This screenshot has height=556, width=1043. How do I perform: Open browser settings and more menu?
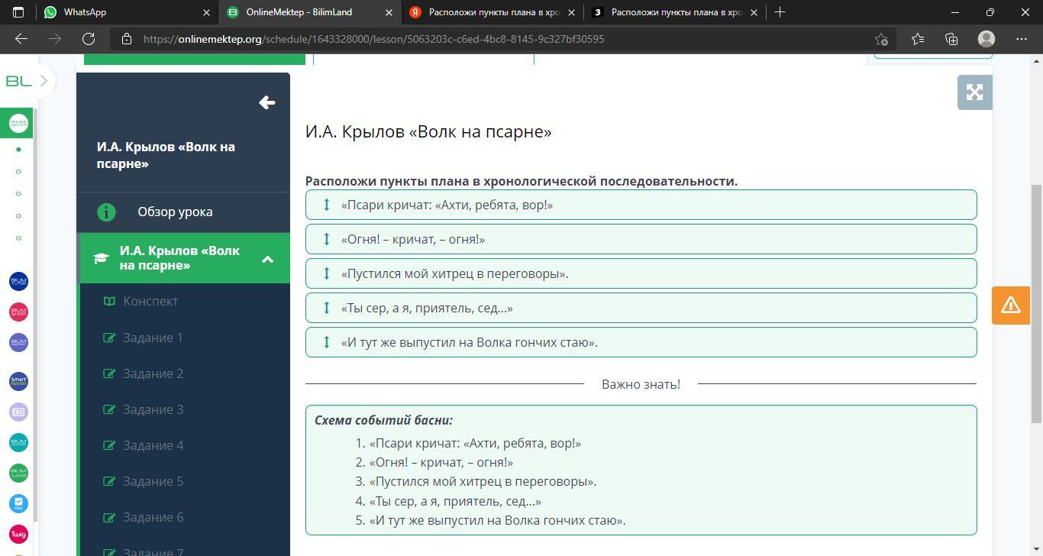(x=1021, y=39)
